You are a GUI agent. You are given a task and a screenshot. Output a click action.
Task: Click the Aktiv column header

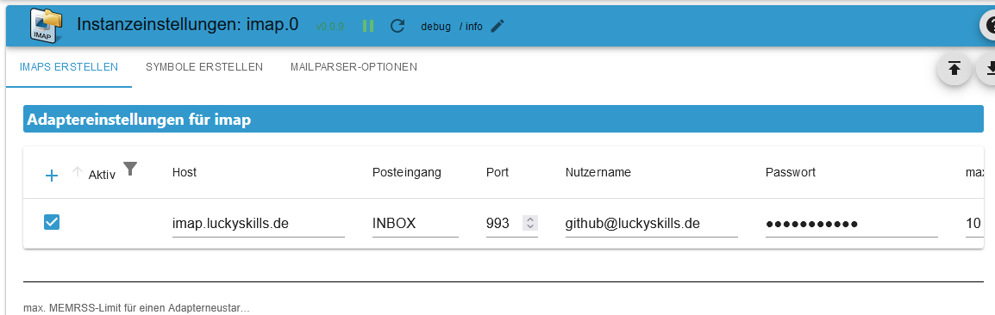coord(102,175)
